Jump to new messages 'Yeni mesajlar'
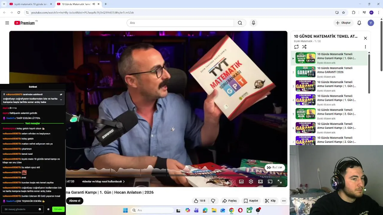This screenshot has width=383, height=215. [x=33, y=123]
